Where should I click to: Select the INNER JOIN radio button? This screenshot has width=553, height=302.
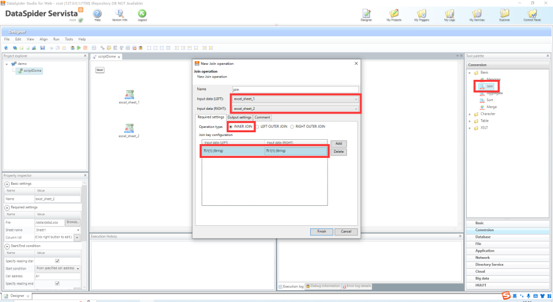(x=231, y=127)
